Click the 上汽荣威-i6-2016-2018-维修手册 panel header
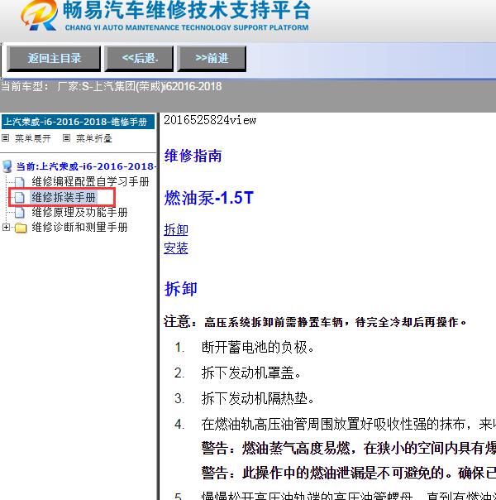 coord(78,122)
